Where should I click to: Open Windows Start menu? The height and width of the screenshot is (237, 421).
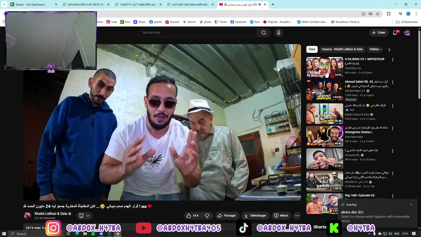(4, 234)
